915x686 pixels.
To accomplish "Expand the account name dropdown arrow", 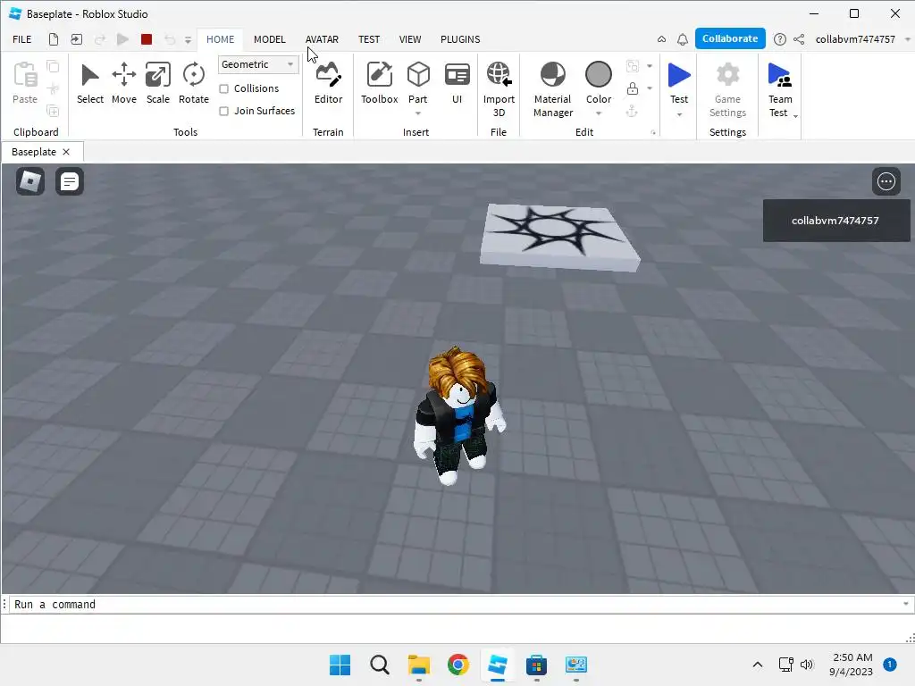I will point(907,39).
